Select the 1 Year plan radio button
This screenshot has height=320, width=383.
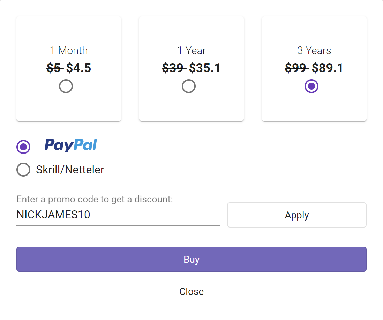click(189, 86)
